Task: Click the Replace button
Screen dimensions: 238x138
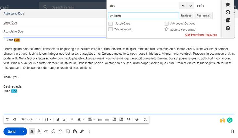Action: coord(186,16)
